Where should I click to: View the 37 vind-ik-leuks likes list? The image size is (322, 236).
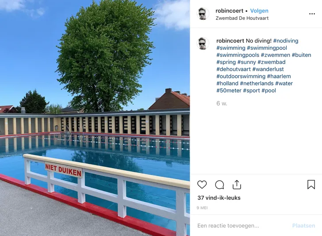[219, 198]
